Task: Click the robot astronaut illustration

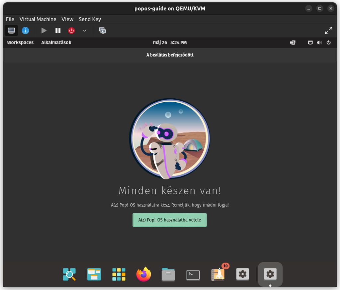Action: click(x=170, y=139)
